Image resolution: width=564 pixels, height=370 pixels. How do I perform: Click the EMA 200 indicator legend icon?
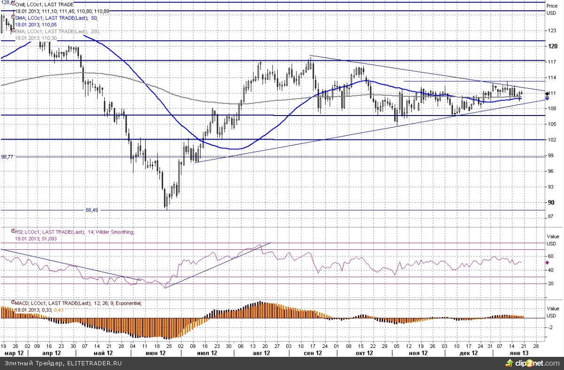pyautogui.click(x=13, y=31)
